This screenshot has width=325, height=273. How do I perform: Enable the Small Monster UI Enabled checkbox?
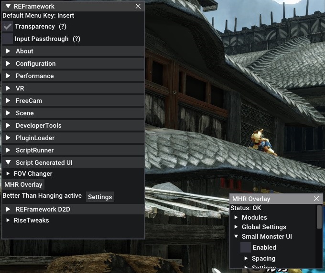(x=245, y=247)
